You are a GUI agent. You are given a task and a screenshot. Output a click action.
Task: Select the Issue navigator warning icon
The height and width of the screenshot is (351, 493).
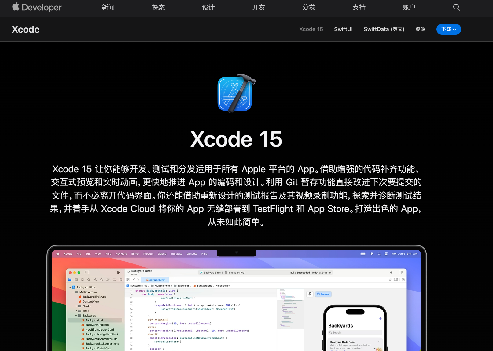click(x=95, y=280)
